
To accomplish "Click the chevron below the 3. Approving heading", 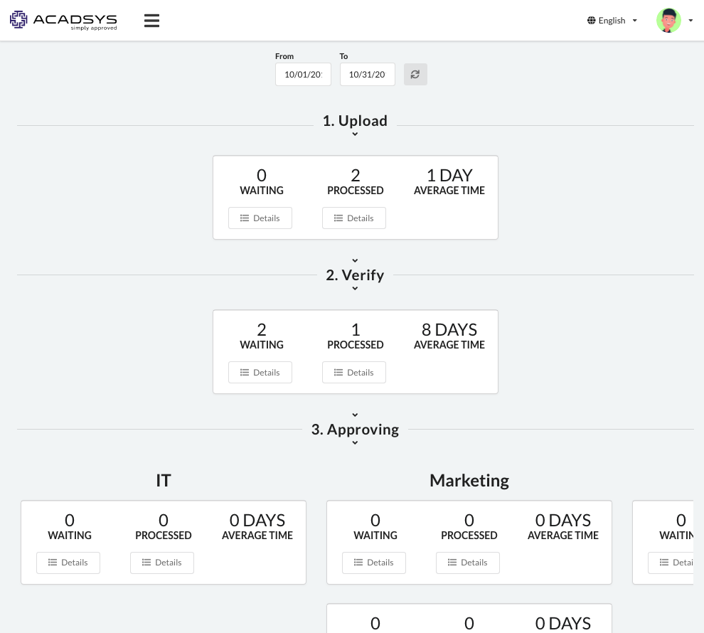I will point(355,443).
